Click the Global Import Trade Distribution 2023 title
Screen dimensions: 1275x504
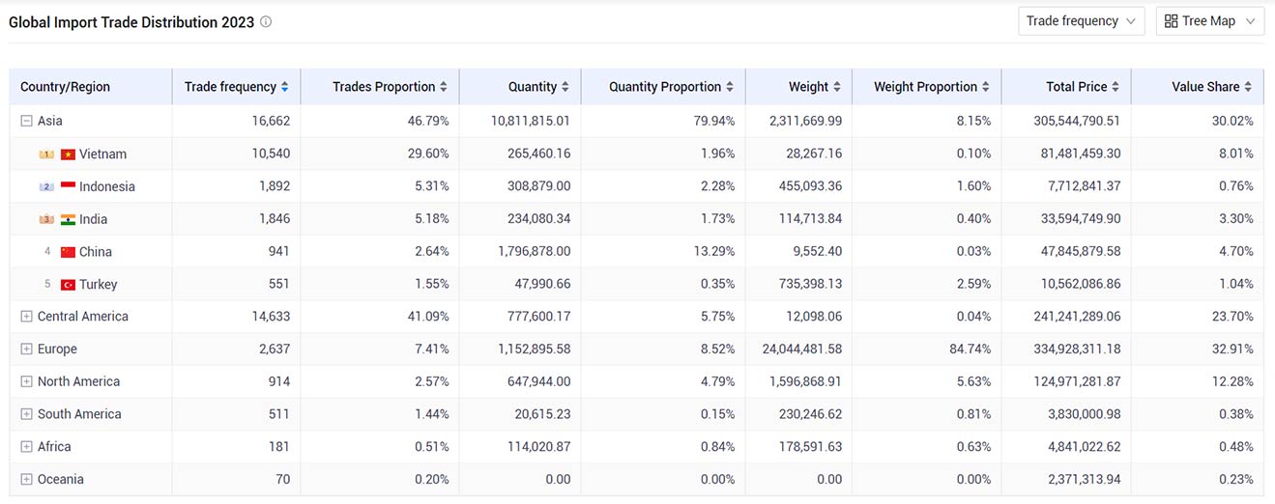131,21
